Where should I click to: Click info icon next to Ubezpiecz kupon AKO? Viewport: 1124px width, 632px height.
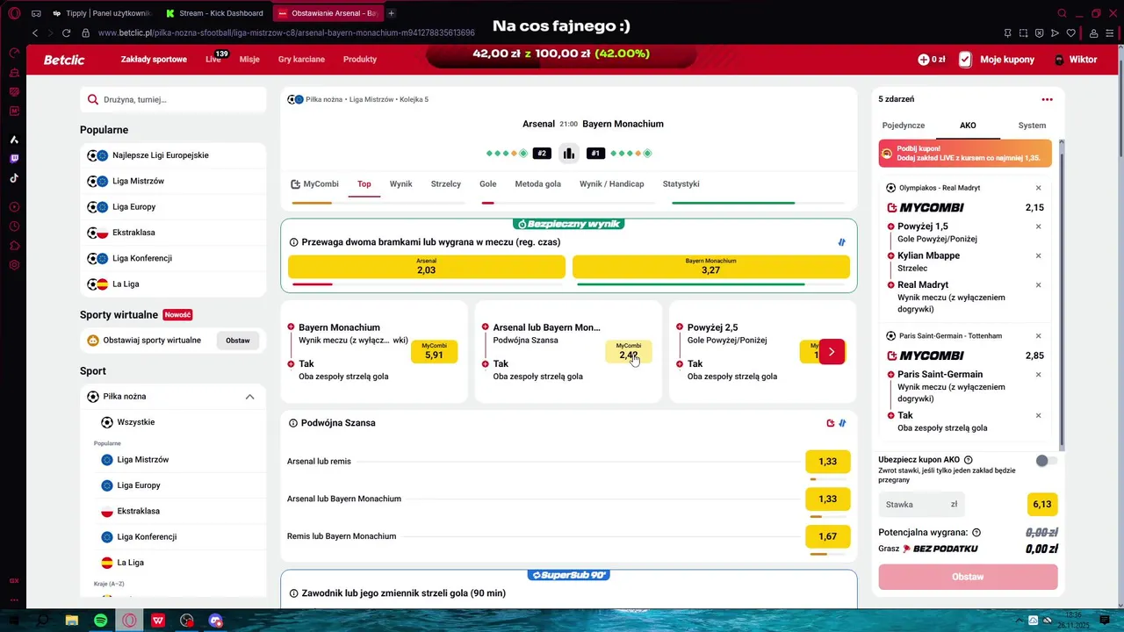(x=969, y=460)
